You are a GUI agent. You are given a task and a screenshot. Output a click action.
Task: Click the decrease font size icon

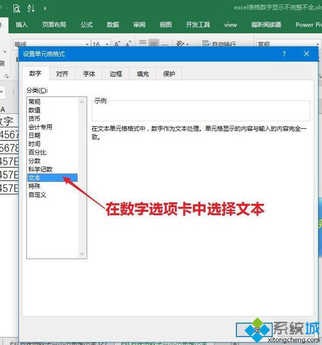[128, 43]
